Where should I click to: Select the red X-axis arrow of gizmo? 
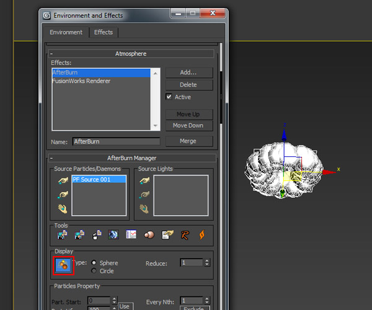tap(329, 172)
